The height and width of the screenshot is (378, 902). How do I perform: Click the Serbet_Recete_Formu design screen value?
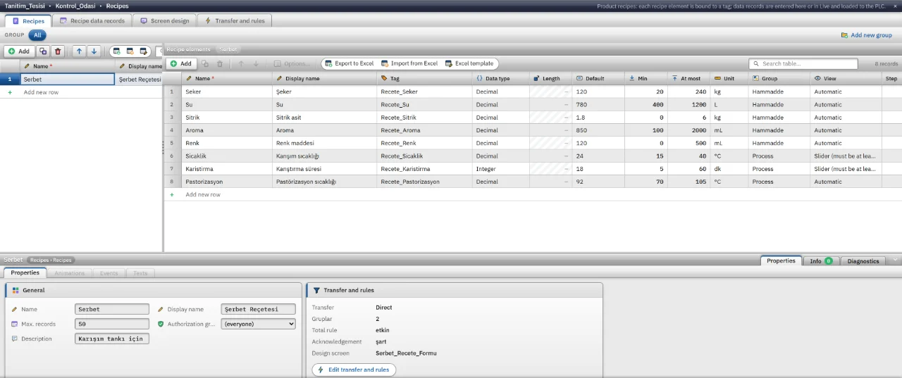[406, 353]
